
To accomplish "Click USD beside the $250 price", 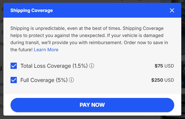I will click(x=169, y=80).
